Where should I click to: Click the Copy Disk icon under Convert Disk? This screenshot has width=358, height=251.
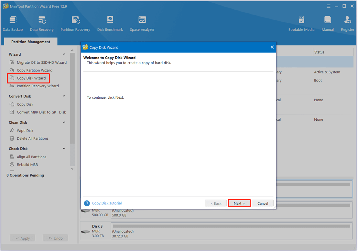click(12, 104)
